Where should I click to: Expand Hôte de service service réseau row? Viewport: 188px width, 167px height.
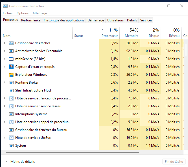pyautogui.click(x=5, y=106)
